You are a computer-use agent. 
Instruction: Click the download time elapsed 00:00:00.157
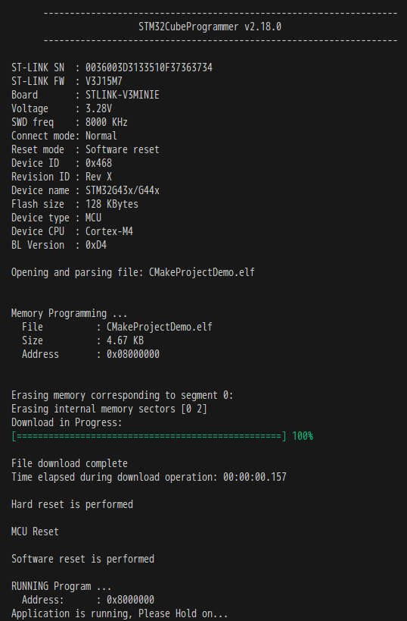point(255,477)
